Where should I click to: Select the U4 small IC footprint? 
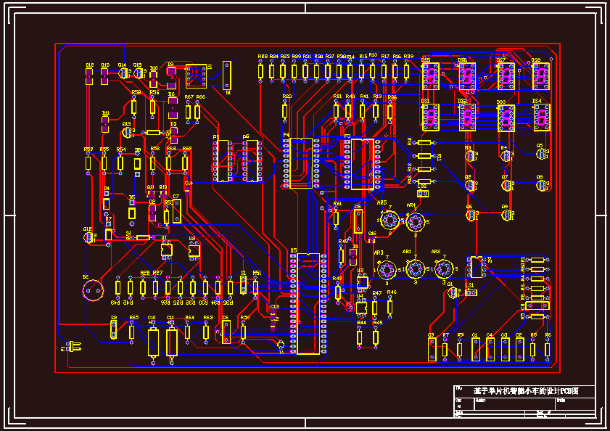click(361, 308)
